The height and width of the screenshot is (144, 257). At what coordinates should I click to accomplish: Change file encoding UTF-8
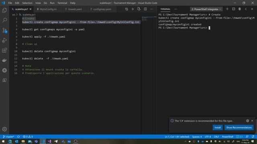[208, 137]
